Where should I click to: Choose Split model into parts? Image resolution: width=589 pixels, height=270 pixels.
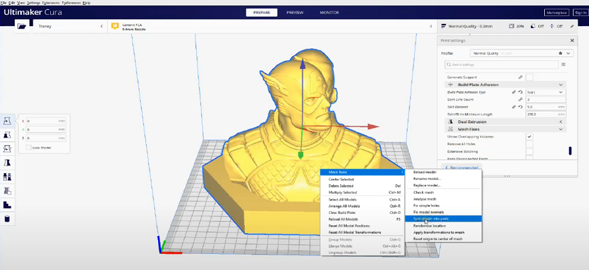click(443, 219)
